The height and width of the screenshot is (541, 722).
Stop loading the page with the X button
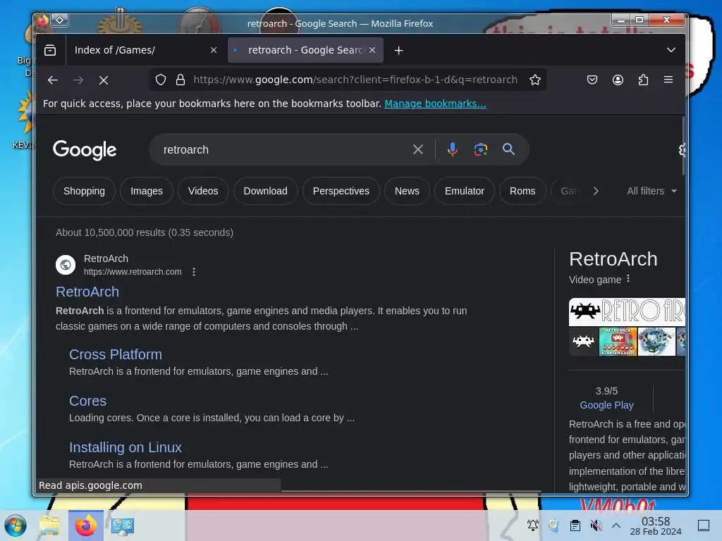(104, 80)
